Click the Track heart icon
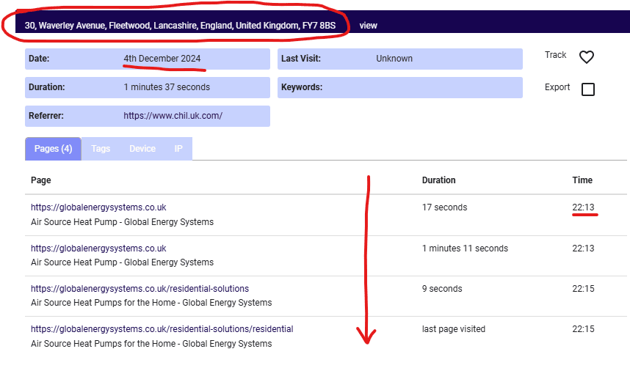Image resolution: width=630 pixels, height=368 pixels. 586,57
